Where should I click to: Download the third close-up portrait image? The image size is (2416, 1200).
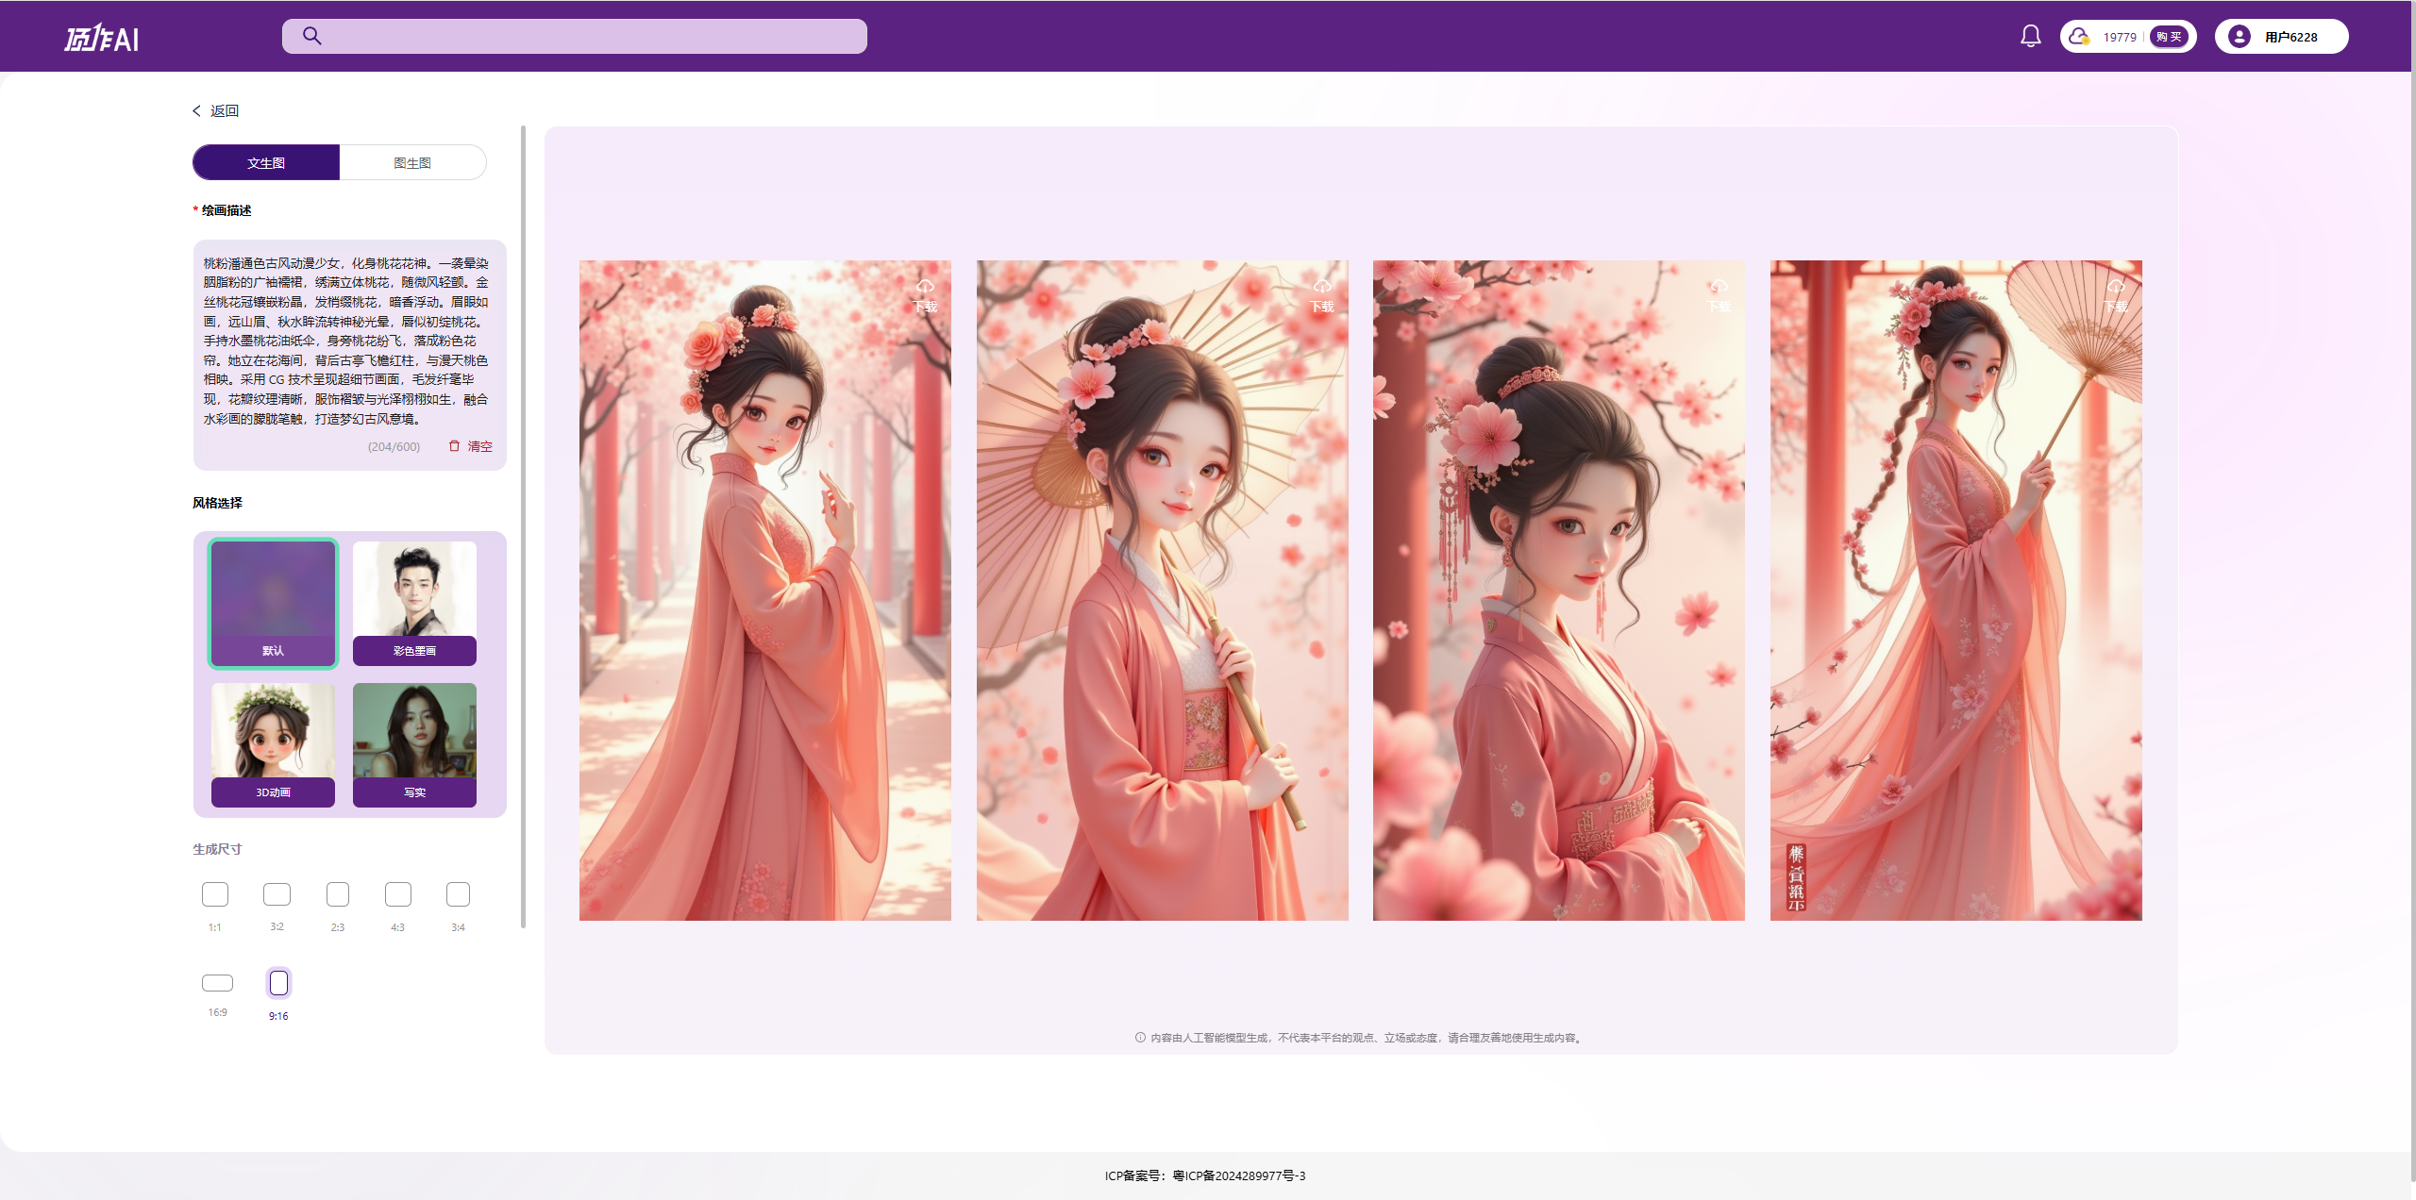point(1719,292)
